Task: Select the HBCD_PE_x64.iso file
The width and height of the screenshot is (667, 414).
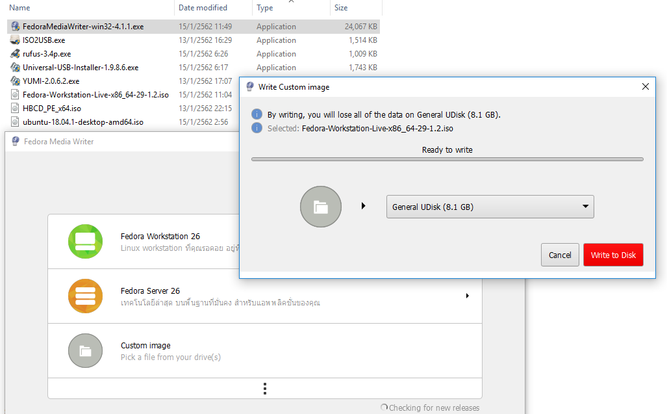Action: pos(51,109)
